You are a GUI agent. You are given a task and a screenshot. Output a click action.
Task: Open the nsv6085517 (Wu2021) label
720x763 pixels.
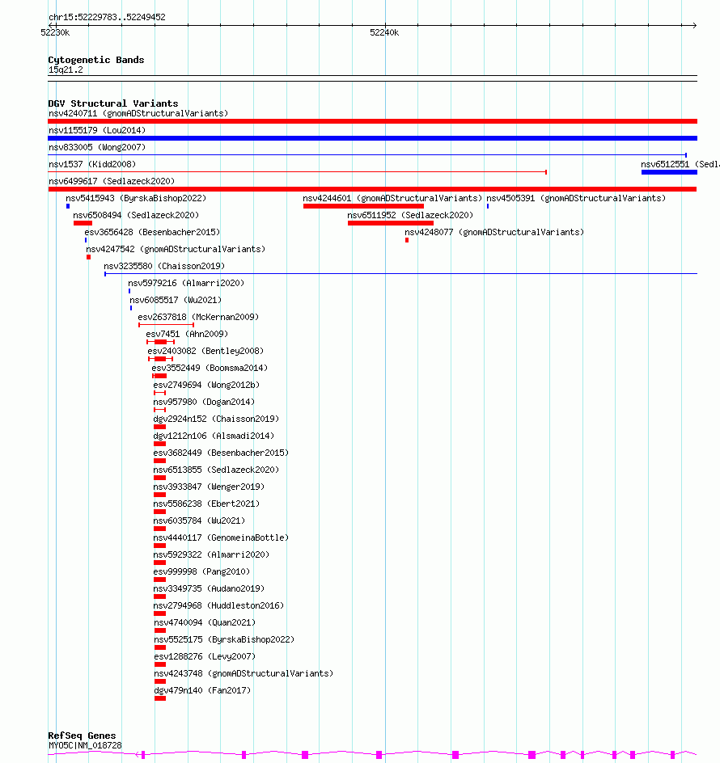[x=176, y=301]
